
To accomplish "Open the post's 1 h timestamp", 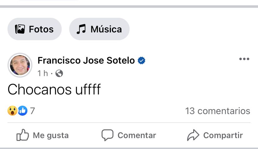I will click(x=43, y=73).
